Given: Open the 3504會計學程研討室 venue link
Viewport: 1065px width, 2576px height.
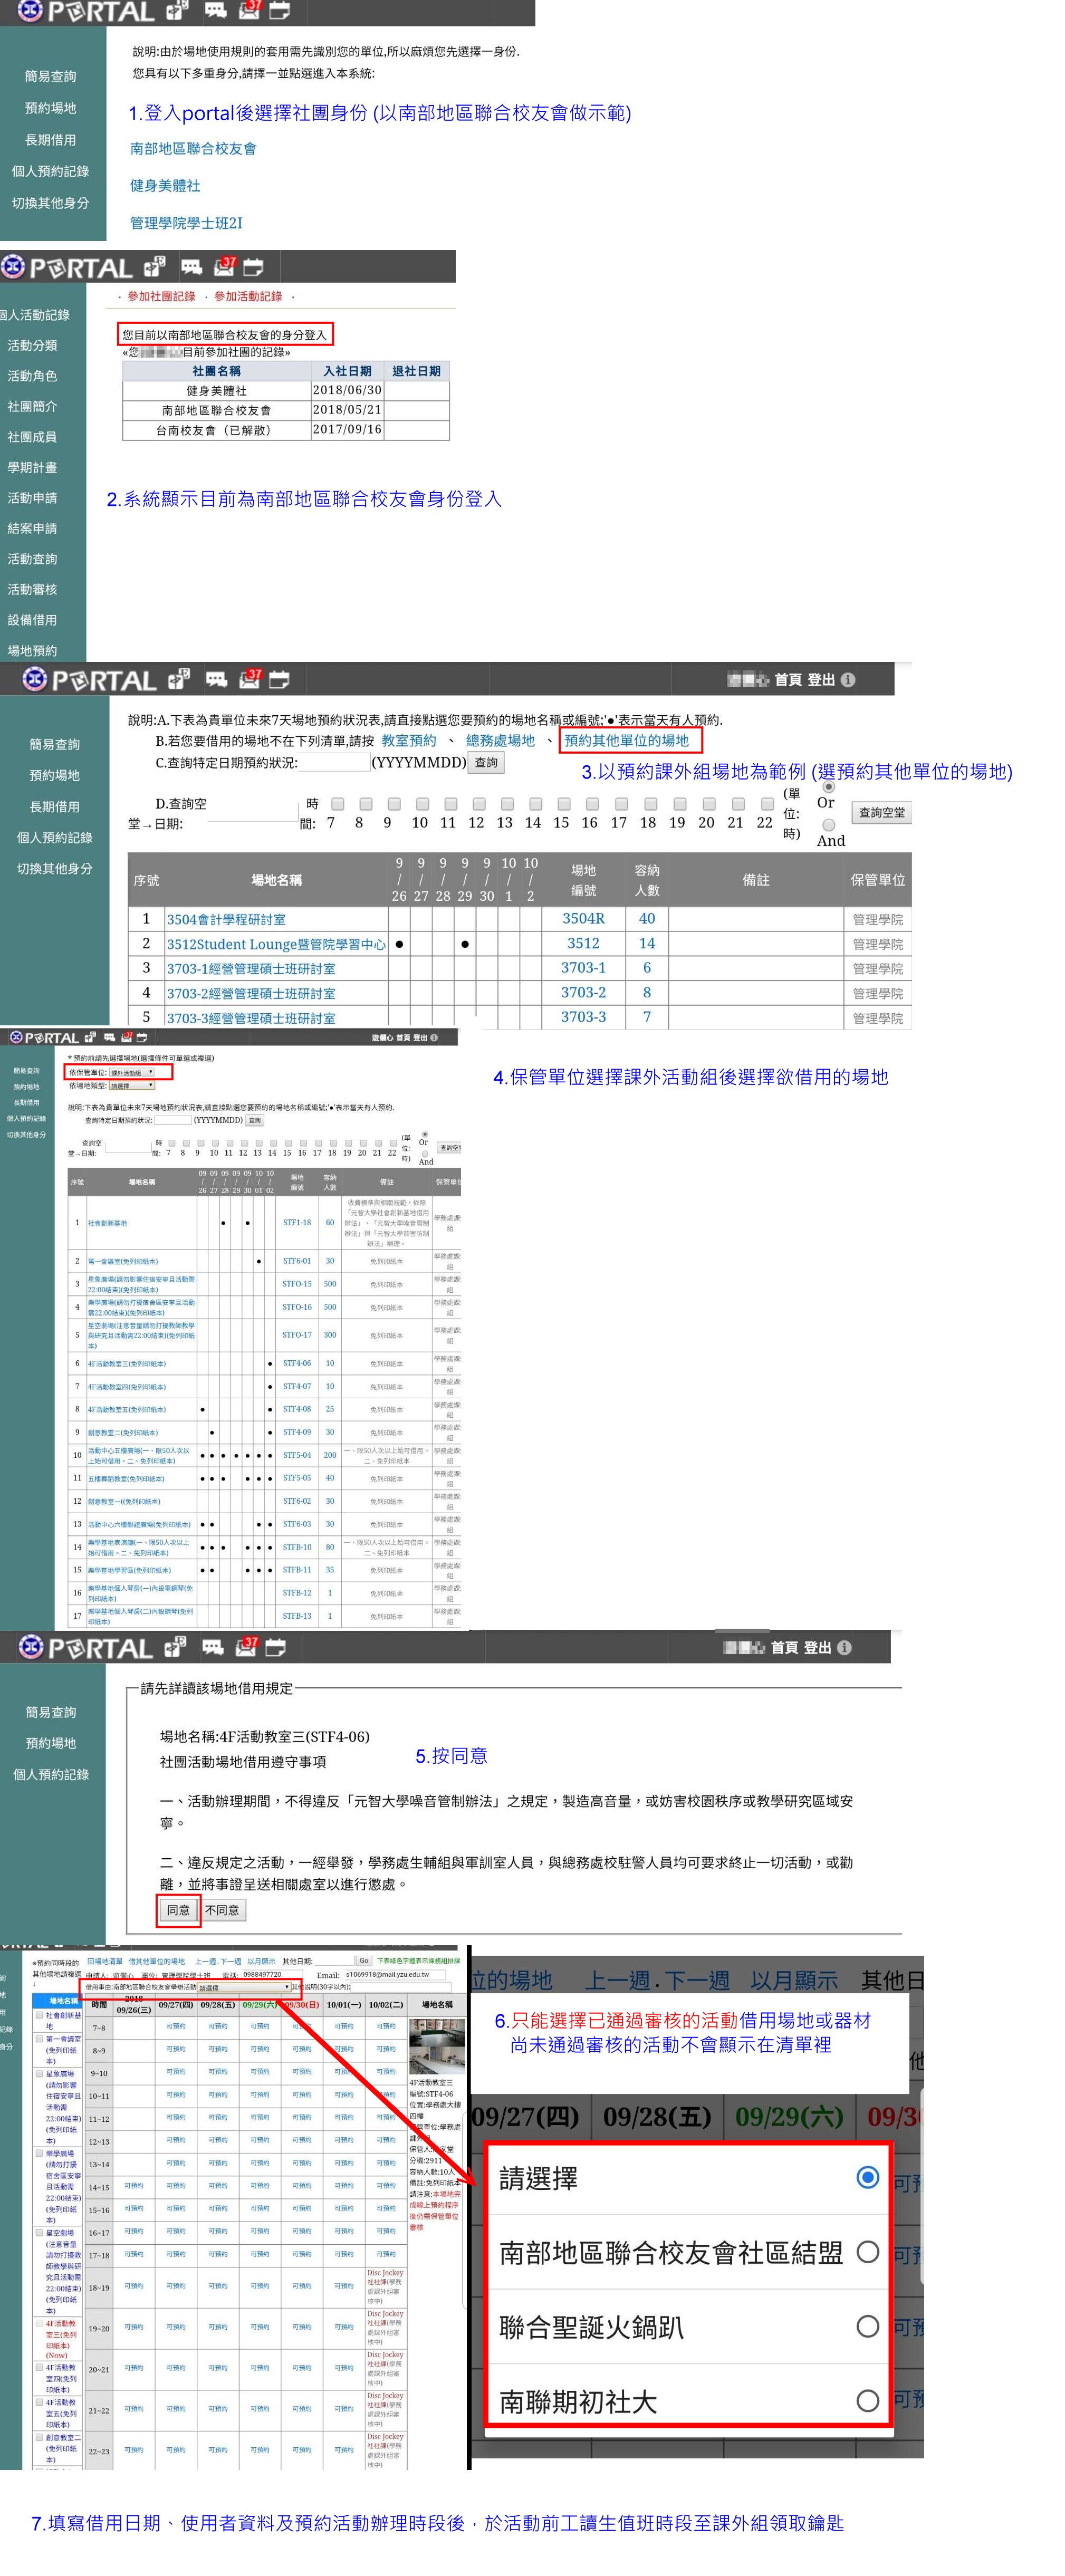Looking at the screenshot, I should [x=226, y=919].
